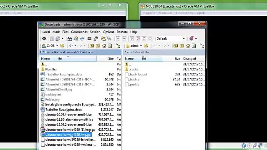Go to local parent directory icon
The image size is (267, 150).
click(92, 45)
